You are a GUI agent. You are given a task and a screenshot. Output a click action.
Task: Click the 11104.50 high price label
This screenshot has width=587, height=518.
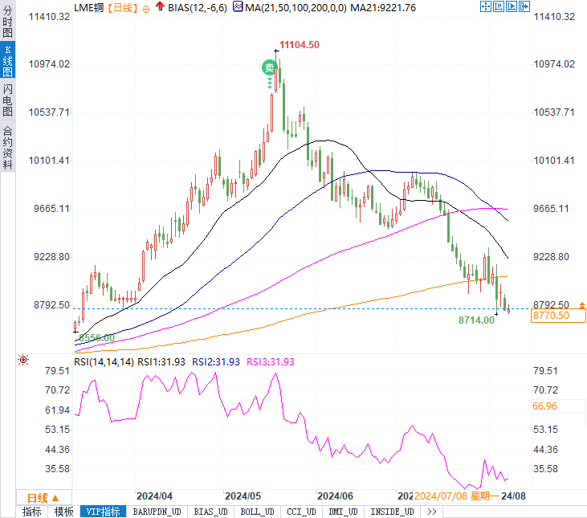click(300, 45)
